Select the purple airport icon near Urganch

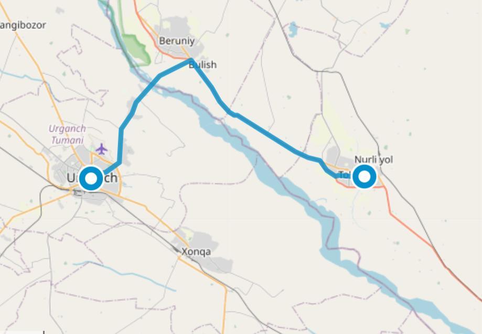pos(101,150)
